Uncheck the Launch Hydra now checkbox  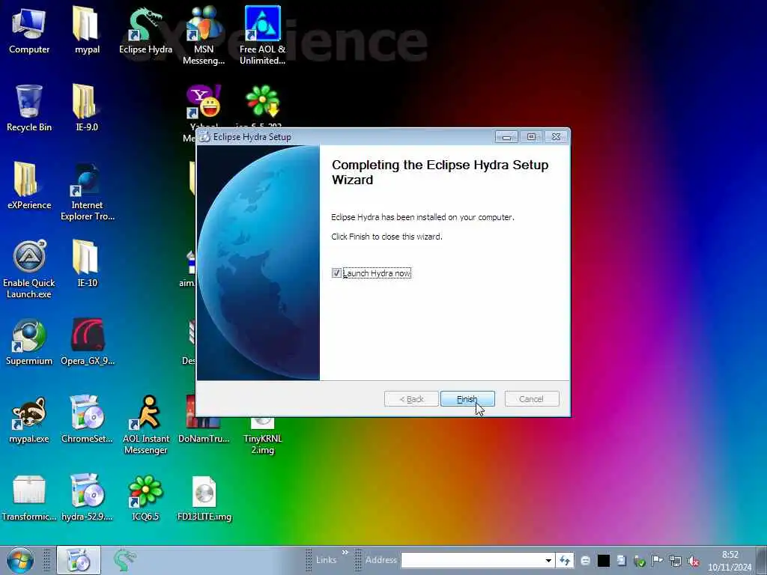point(336,273)
